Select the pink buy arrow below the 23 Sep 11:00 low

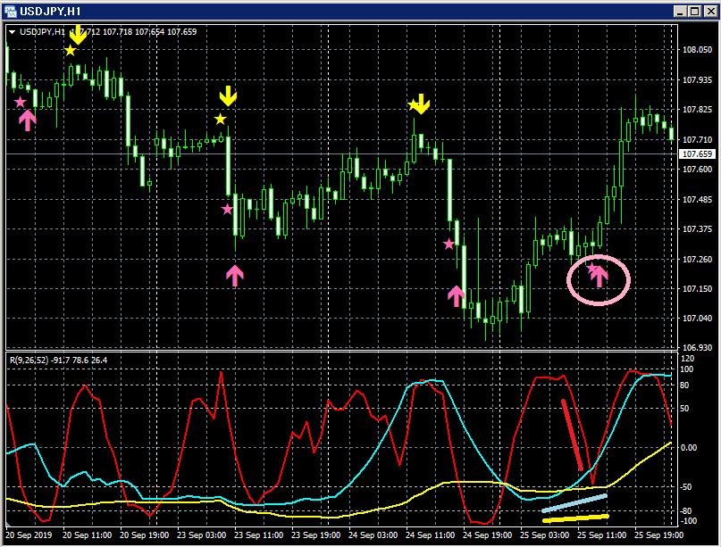pyautogui.click(x=235, y=276)
